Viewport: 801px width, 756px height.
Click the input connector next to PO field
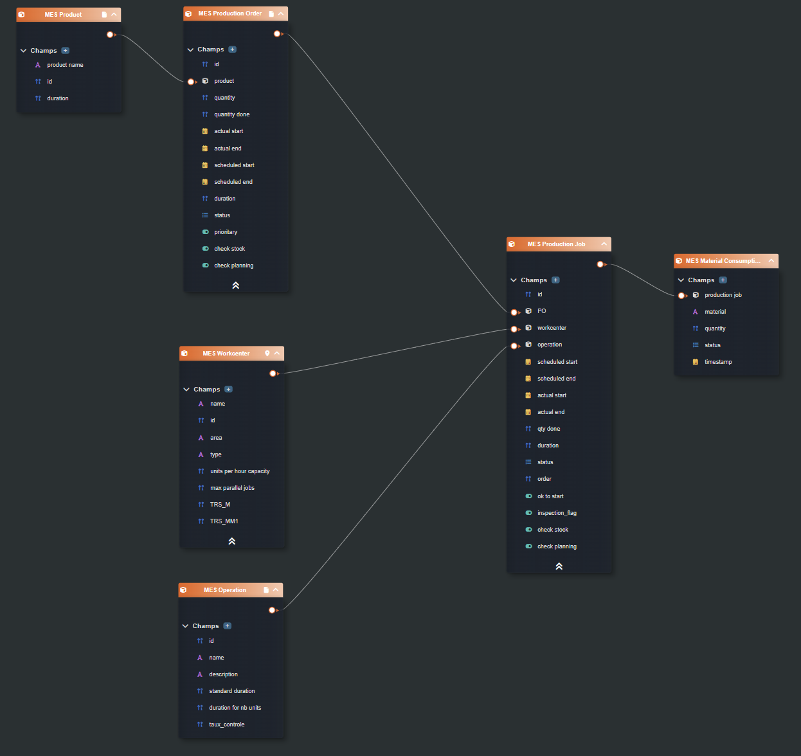[x=514, y=312]
